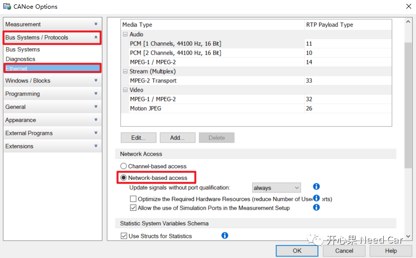The height and width of the screenshot is (258, 416).
Task: Click the vertical scrollbar down arrow
Action: [x=408, y=236]
